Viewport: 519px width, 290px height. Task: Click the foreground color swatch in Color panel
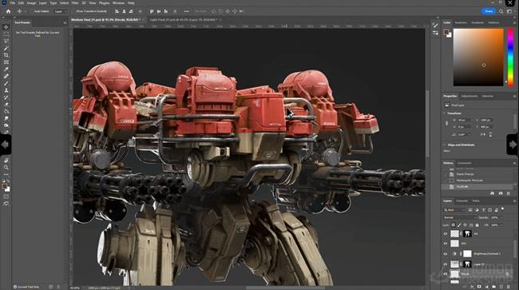coord(446,32)
